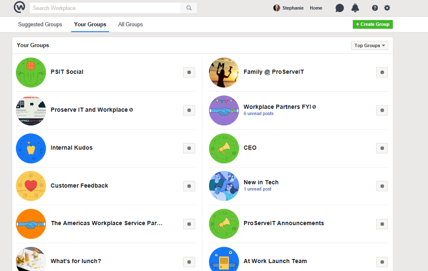Screen dimensions: 428x271
Task: Click the Internal Kudos apple group icon
Action: (x=31, y=148)
